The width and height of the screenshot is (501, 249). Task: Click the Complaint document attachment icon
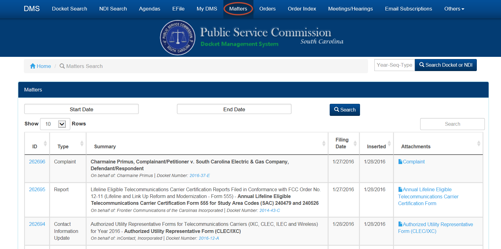click(400, 162)
